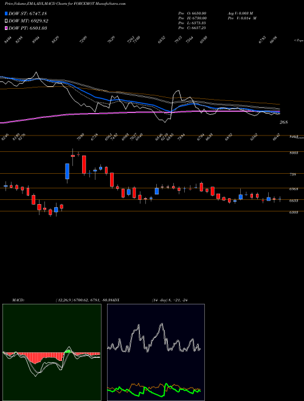Click the tallest blue candlestick in the price chart

coord(67,171)
